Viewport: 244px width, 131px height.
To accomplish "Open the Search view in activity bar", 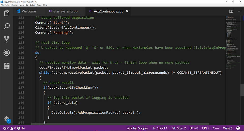I will coord(7,26).
